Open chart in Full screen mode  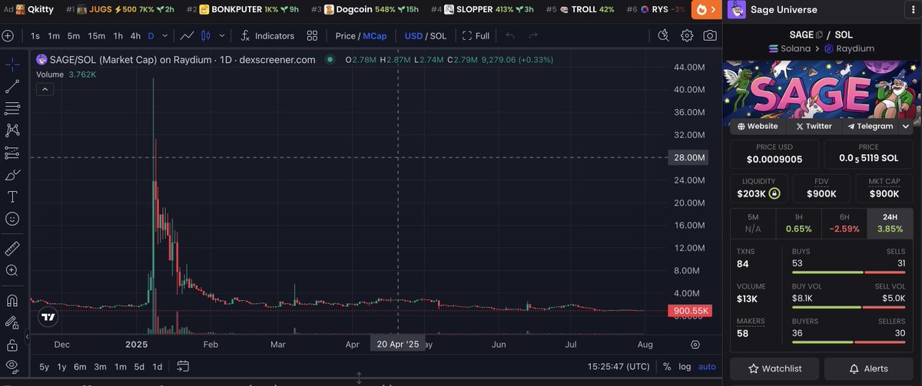[x=476, y=36]
